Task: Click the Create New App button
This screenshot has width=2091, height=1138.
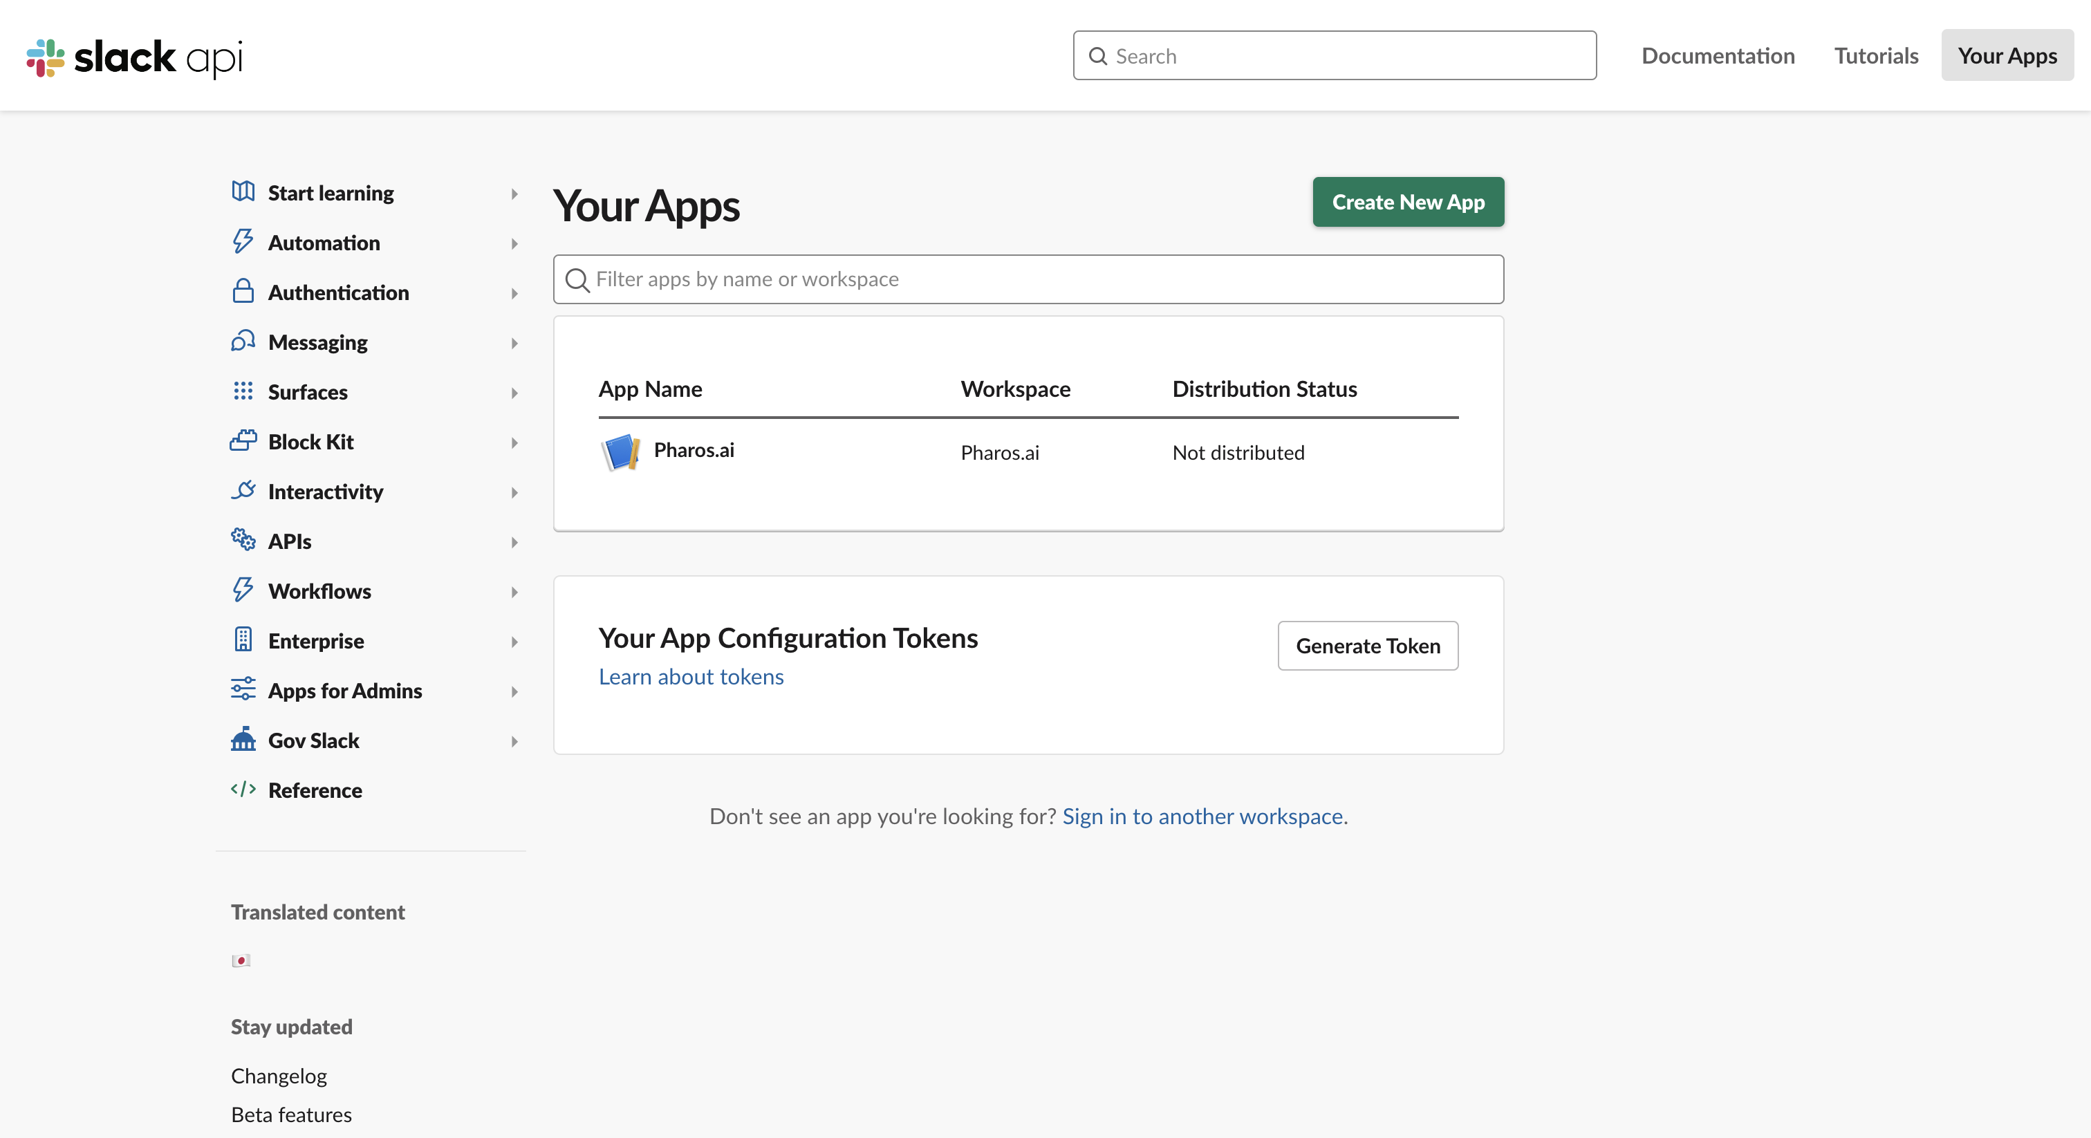Action: pos(1409,201)
